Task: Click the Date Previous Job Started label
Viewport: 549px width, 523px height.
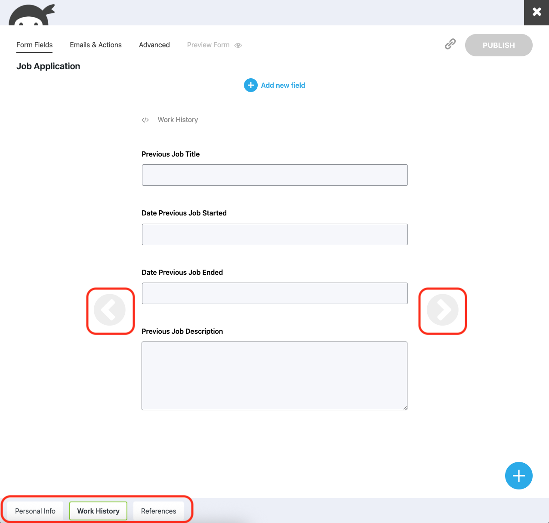Action: tap(184, 213)
